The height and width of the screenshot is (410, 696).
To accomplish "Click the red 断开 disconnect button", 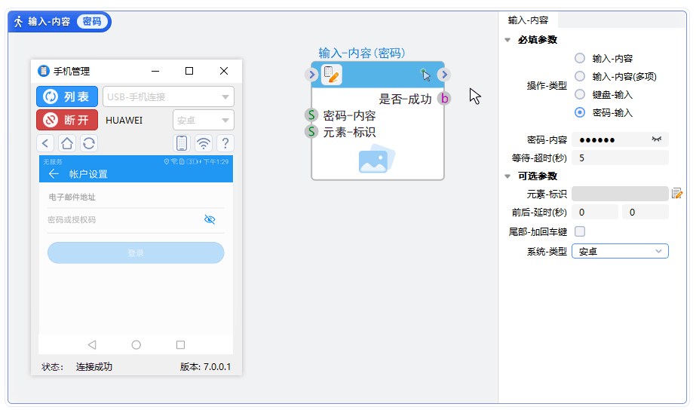I will (x=67, y=120).
